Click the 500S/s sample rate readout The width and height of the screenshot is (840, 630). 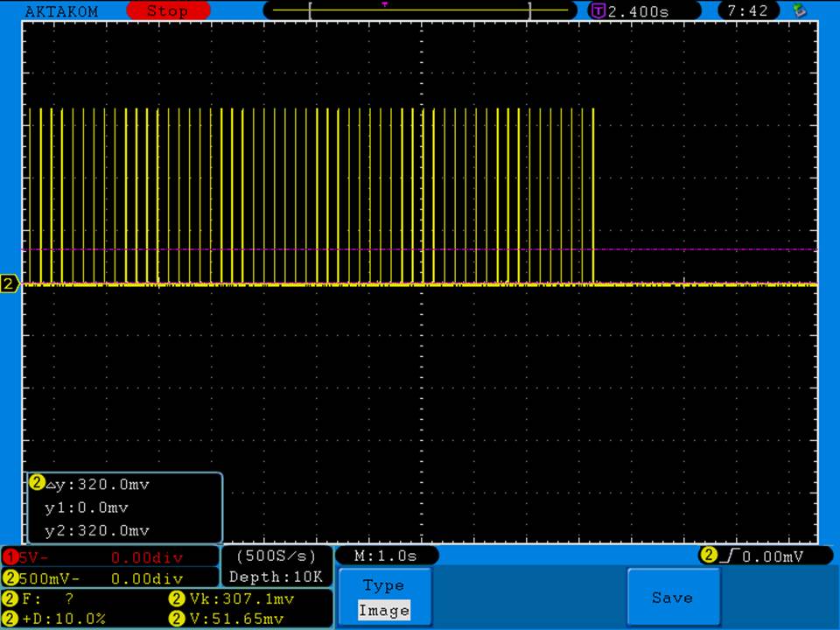point(276,556)
